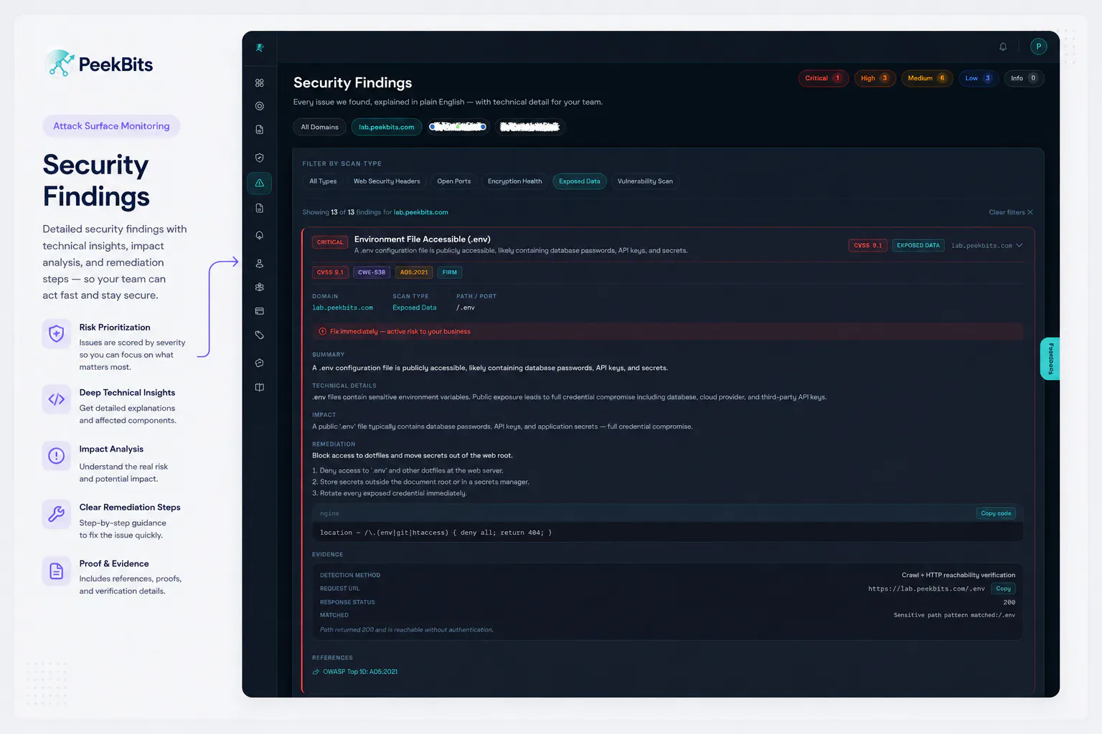Viewport: 1102px width, 734px height.
Task: Open the book documentation icon in the sidebar
Action: tap(260, 388)
